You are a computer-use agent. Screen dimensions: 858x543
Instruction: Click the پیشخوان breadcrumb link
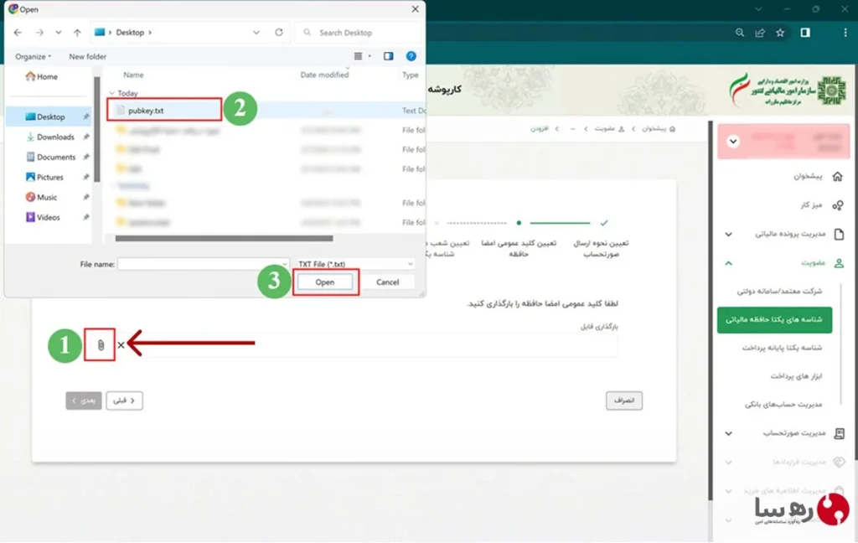click(659, 129)
